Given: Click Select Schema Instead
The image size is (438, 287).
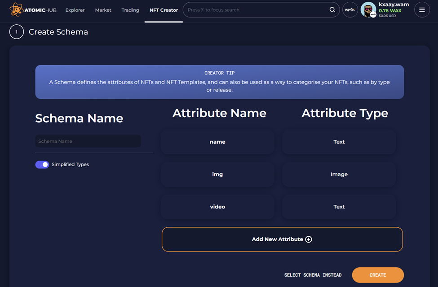Looking at the screenshot, I should click(x=313, y=275).
